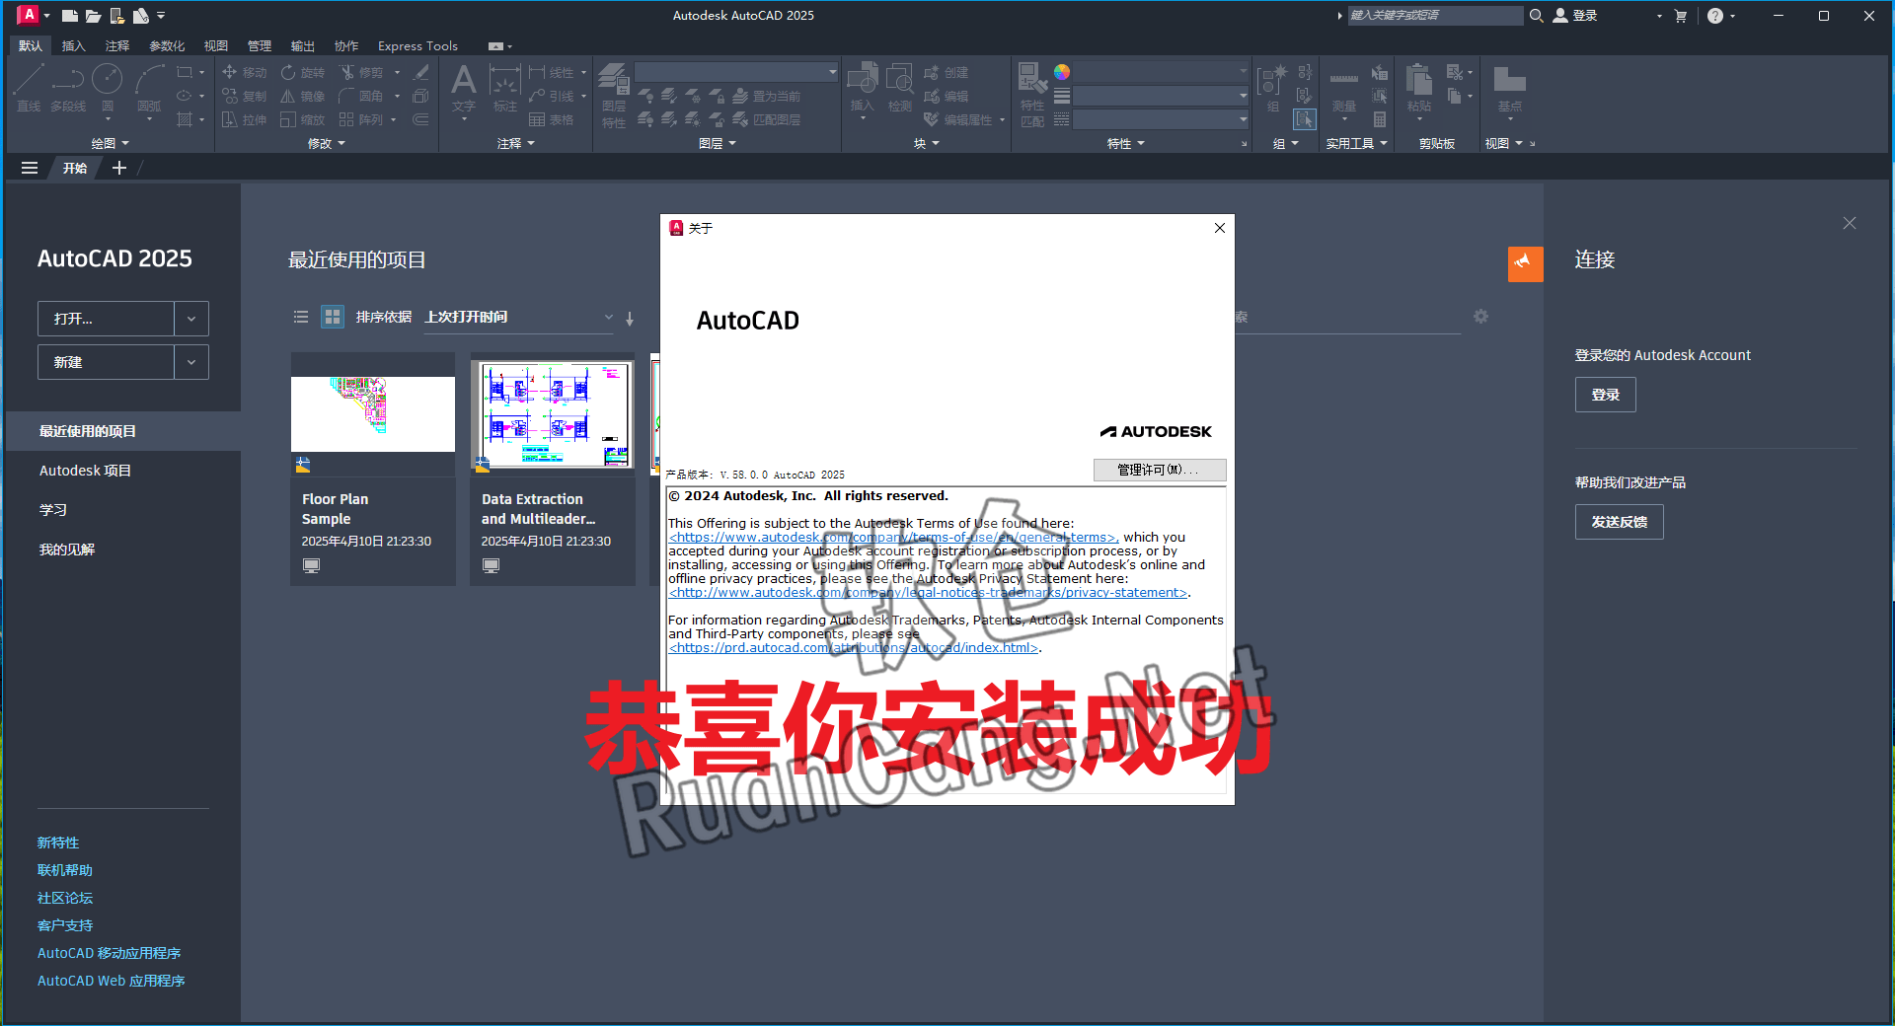Open the hamburger file-tab menu
Viewport: 1895px width, 1026px height.
tap(30, 169)
